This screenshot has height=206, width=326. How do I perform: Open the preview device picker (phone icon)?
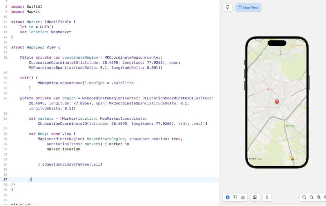267,197
